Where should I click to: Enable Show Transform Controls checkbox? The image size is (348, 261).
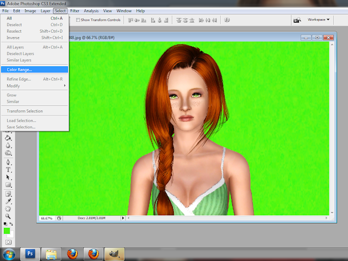click(x=78, y=20)
